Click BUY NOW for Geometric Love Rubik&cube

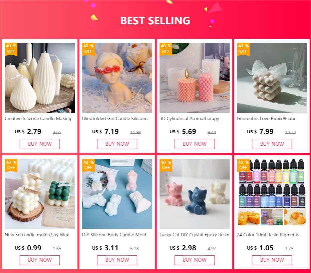coord(272,144)
